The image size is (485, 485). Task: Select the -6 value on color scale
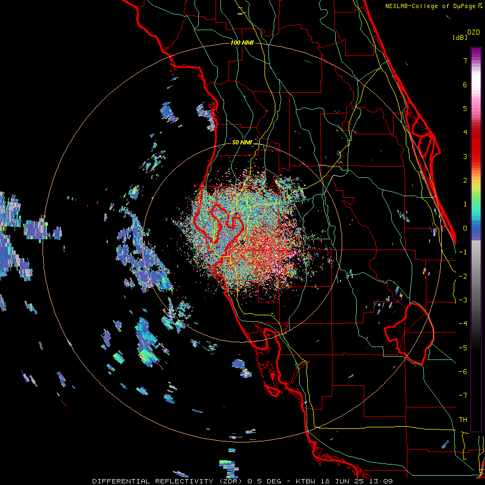point(463,372)
